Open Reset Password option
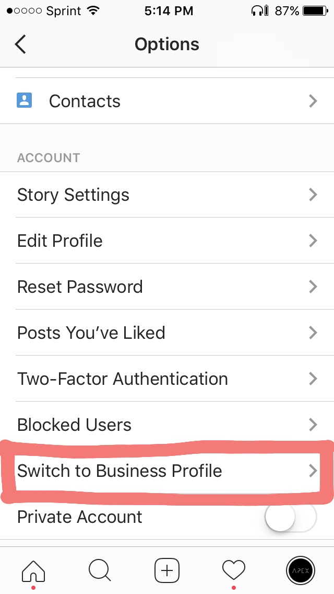 coord(80,287)
